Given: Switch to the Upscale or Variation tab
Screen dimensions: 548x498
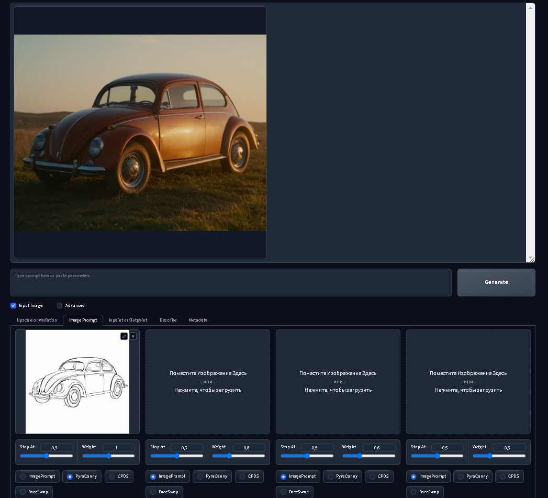Looking at the screenshot, I should [36, 320].
